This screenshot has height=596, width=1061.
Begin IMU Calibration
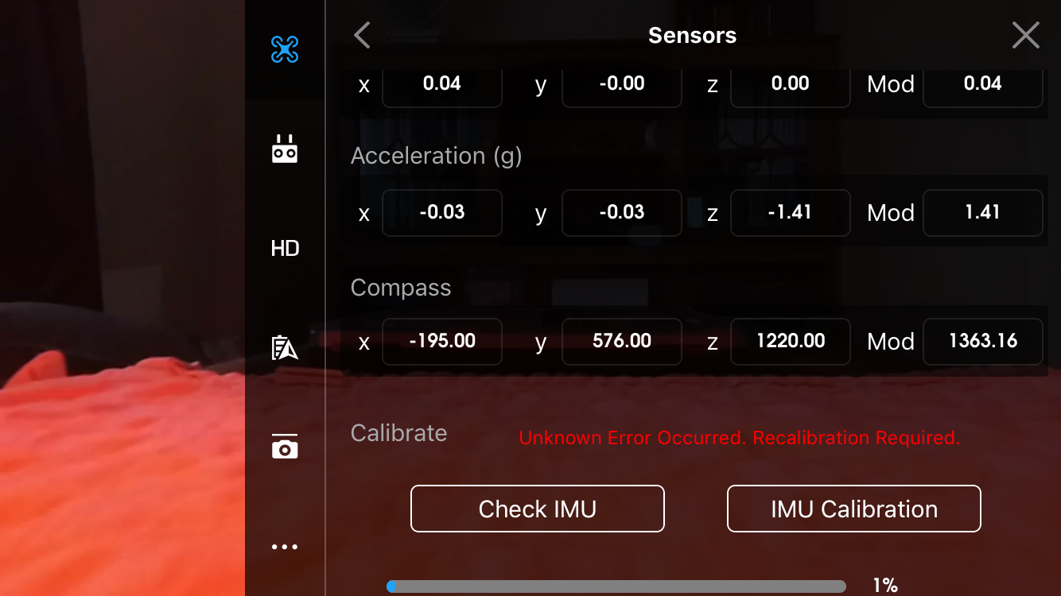853,509
